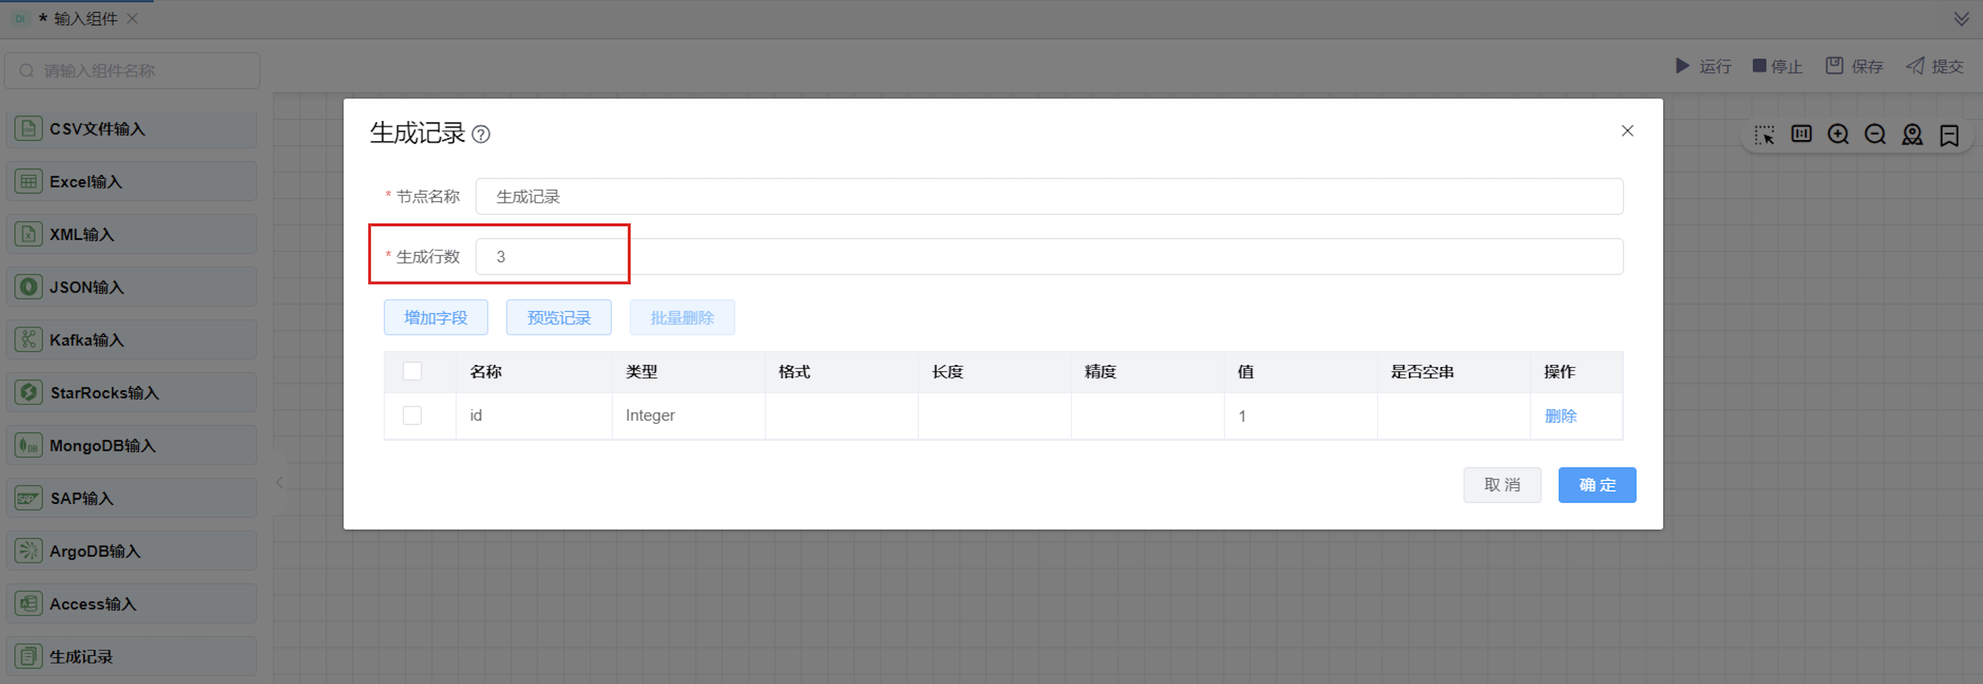Activate the zoom-in magnifier icon

tap(1838, 134)
